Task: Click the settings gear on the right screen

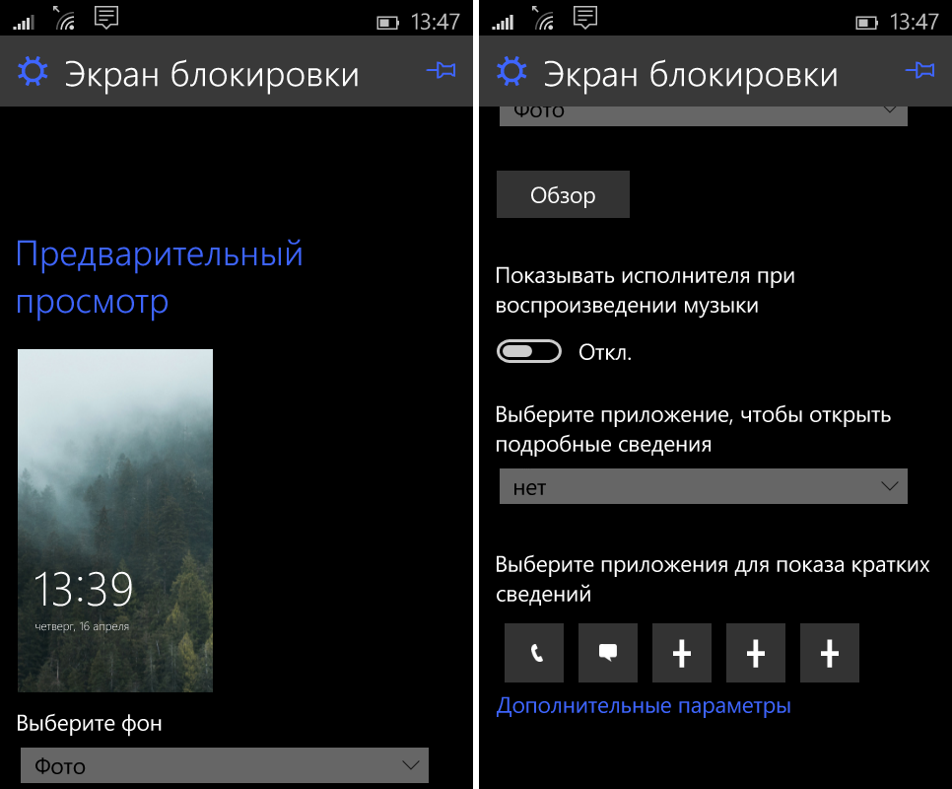Action: tap(511, 72)
